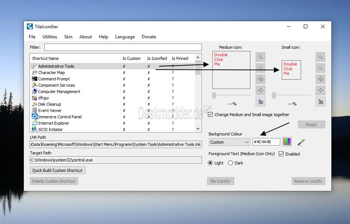Open the Background Colour Custom dropdown
This screenshot has height=224, width=350.
(x=229, y=142)
